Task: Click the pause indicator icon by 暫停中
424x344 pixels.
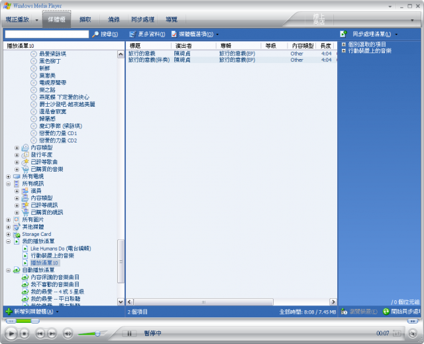Action: [129, 333]
